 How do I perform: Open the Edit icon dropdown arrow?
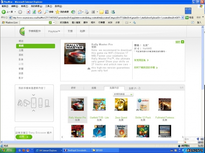(x=97, y=12)
